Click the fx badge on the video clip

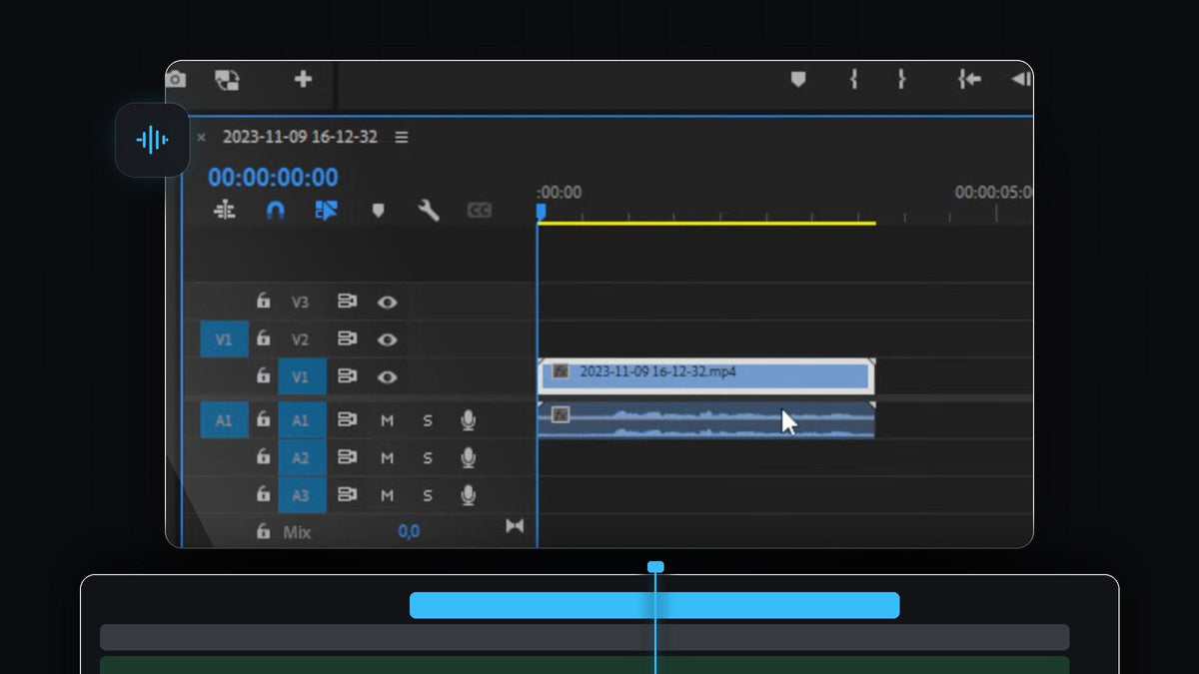coord(562,371)
